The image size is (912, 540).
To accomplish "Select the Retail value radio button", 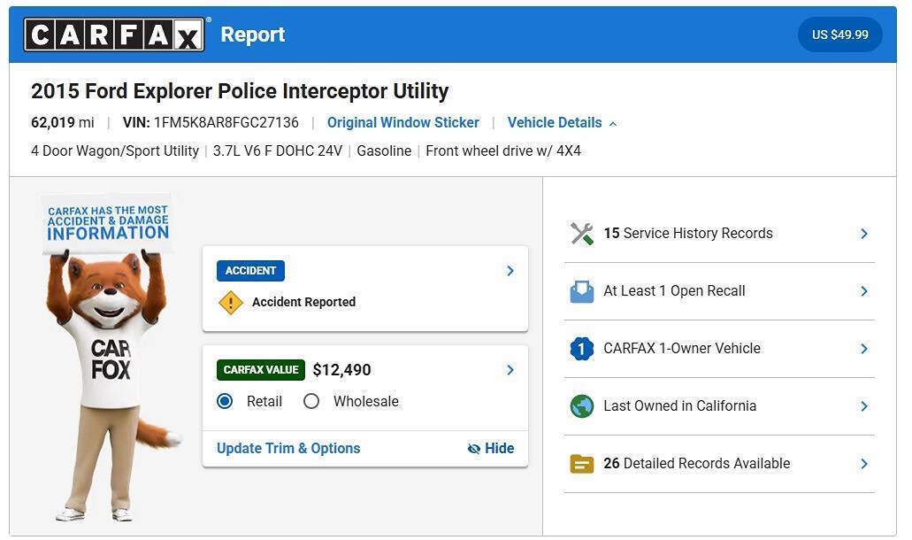I will click(225, 402).
